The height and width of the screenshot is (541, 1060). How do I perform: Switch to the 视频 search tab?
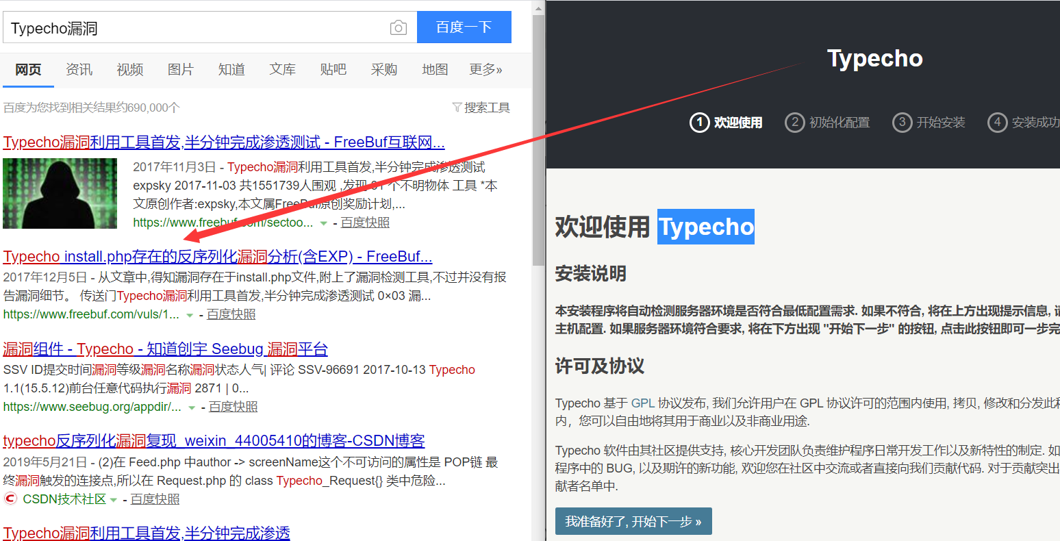(x=129, y=69)
